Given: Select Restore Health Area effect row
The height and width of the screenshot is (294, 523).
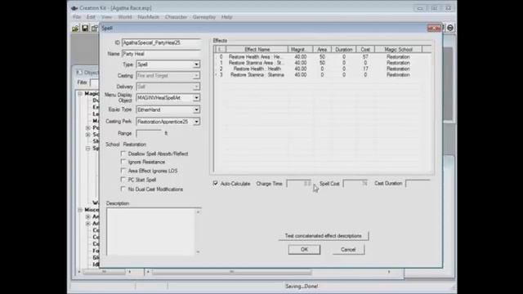Looking at the screenshot, I should point(322,57).
